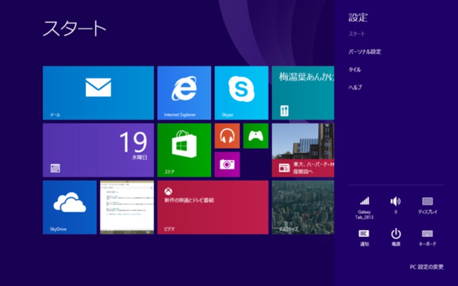Click the notifications icon
This screenshot has height=286, width=458.
[x=364, y=236]
